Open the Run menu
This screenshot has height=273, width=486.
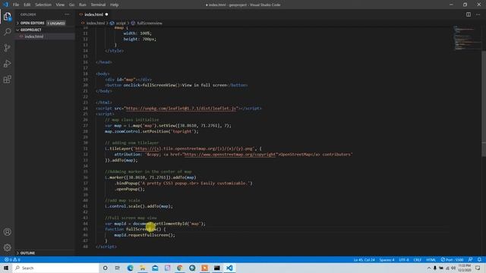[x=83, y=5]
